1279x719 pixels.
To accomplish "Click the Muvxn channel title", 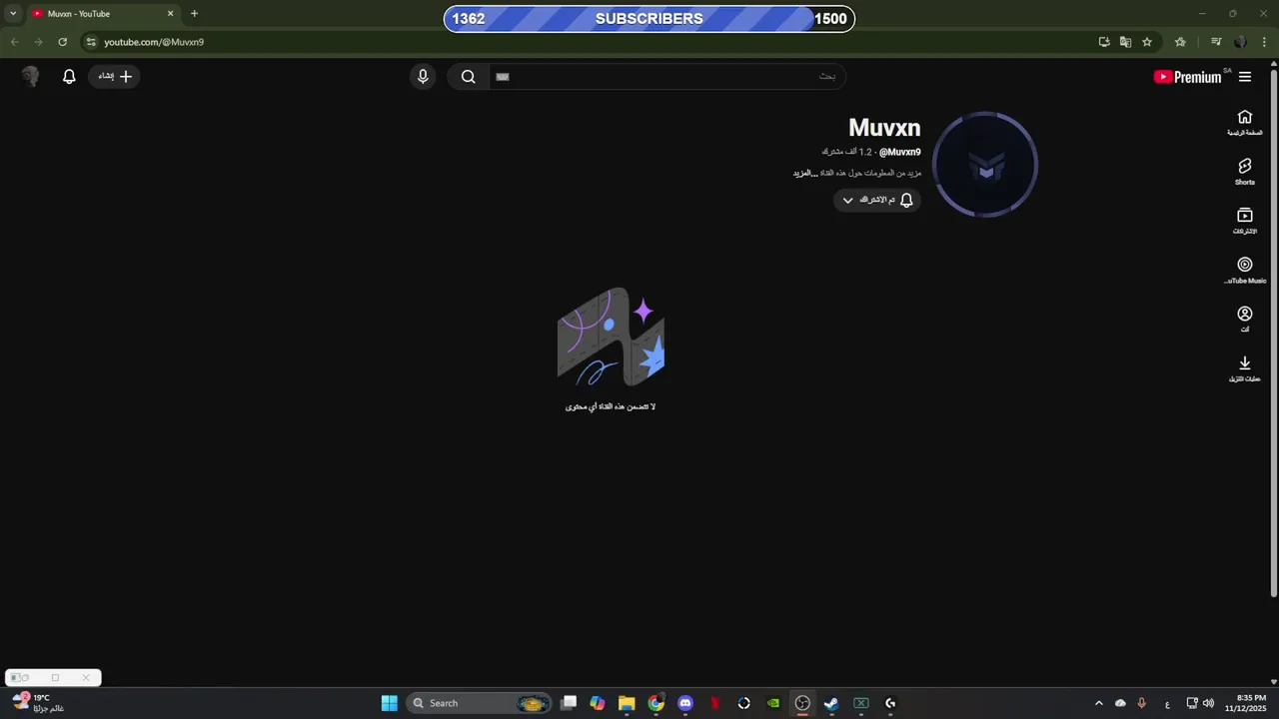I will pos(884,128).
